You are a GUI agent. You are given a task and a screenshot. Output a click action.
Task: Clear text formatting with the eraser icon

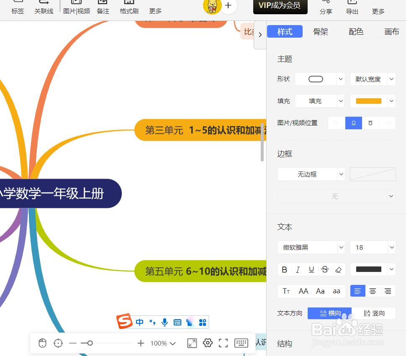click(x=338, y=269)
